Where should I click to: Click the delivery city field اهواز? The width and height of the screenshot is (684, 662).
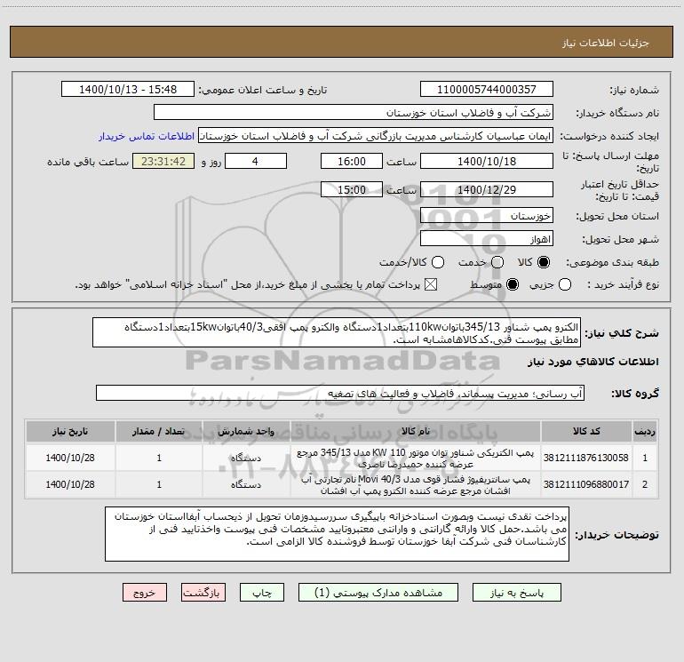tap(487, 239)
